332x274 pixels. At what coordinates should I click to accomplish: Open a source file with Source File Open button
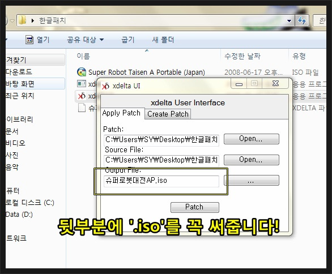coord(252,160)
